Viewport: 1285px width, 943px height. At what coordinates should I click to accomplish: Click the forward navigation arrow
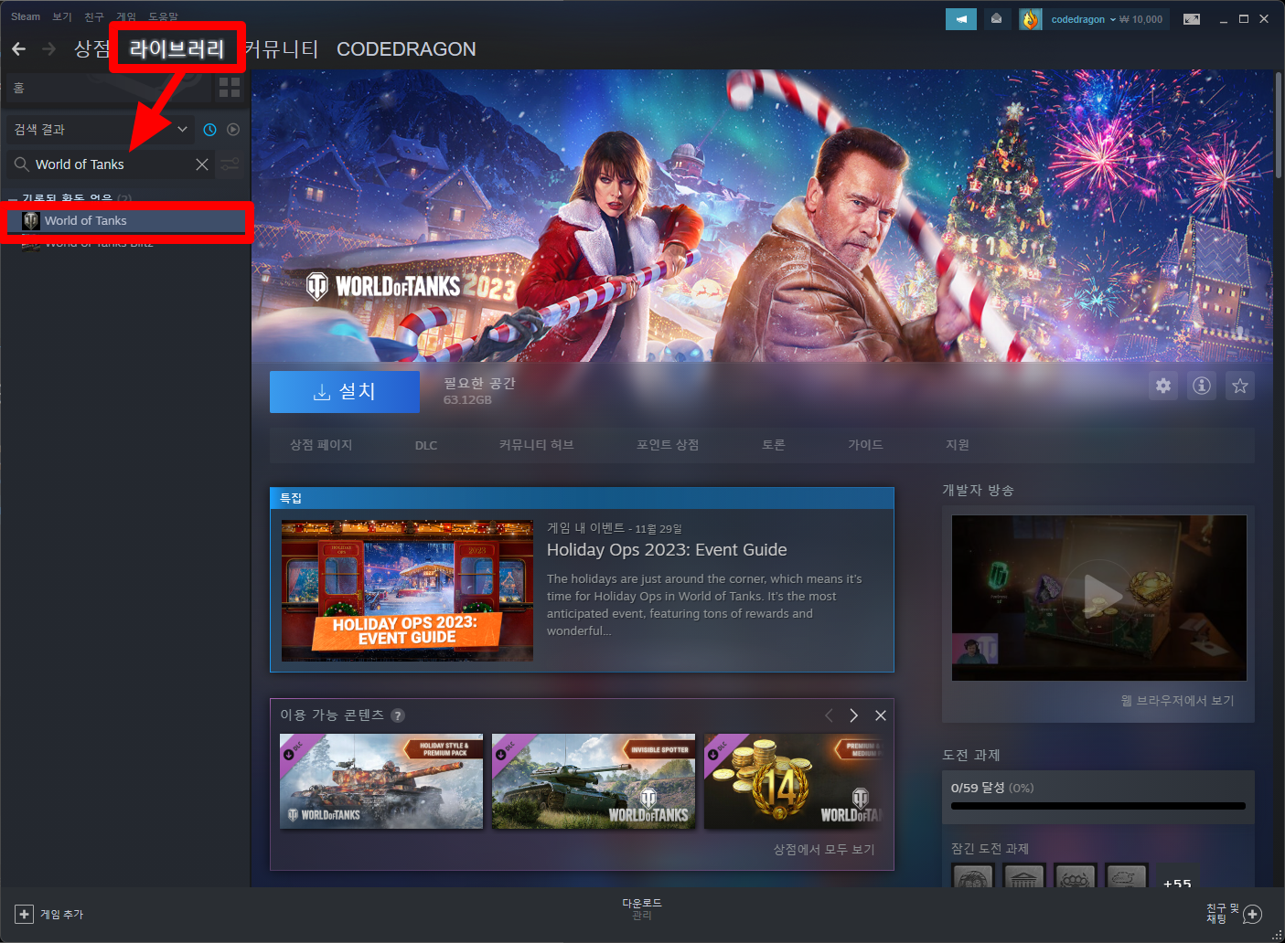pos(49,48)
